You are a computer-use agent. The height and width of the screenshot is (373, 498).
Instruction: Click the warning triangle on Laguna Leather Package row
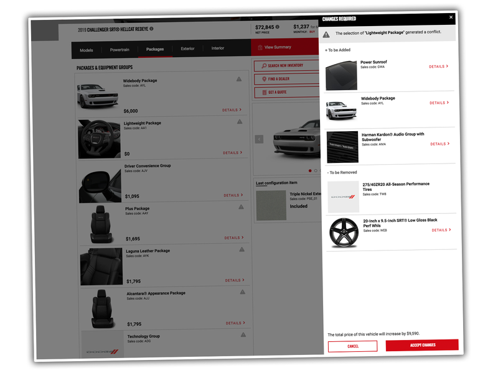(242, 249)
